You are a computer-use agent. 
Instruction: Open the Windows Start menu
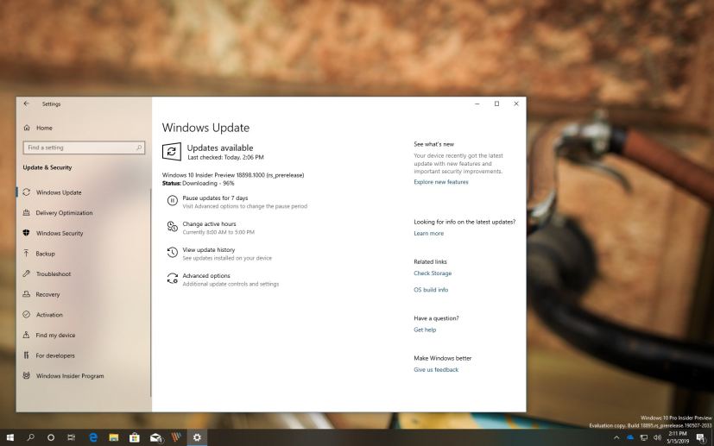(x=10, y=438)
